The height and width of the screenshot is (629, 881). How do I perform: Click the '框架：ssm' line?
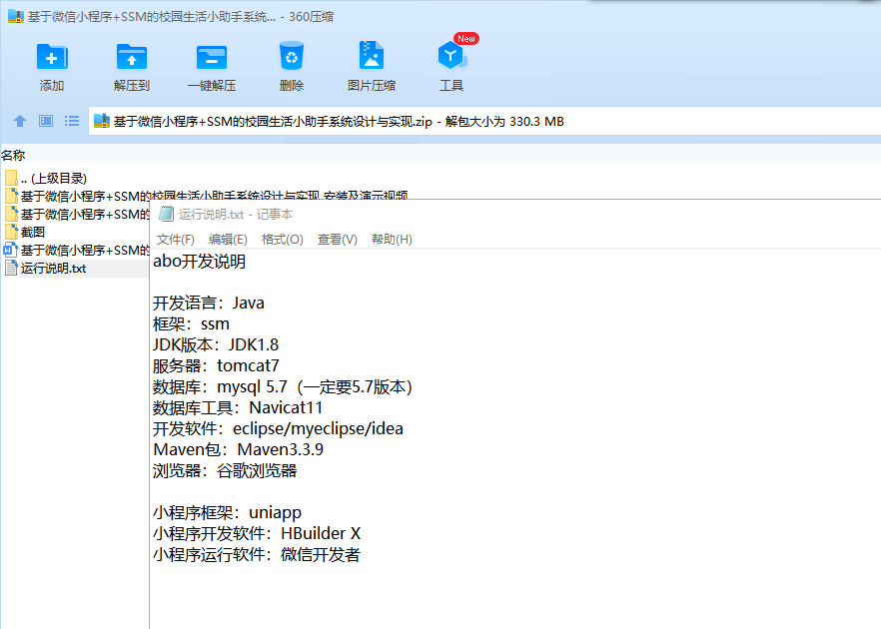click(191, 324)
